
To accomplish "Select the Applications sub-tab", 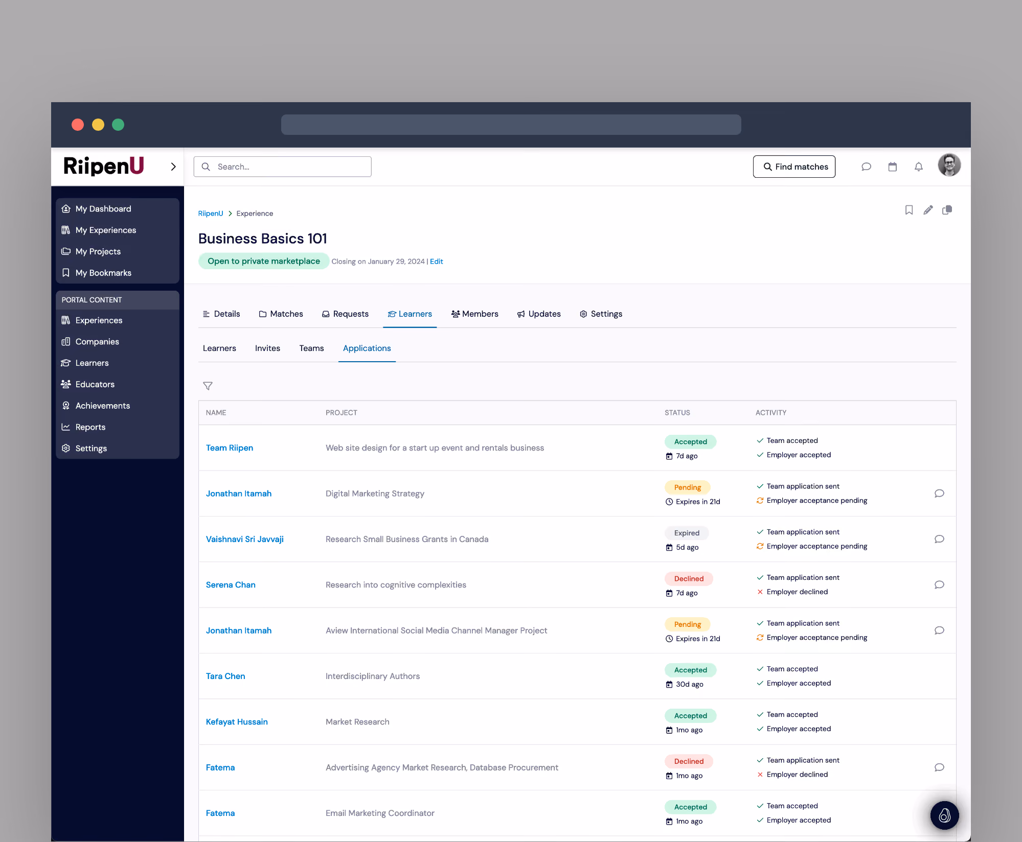I will point(367,348).
